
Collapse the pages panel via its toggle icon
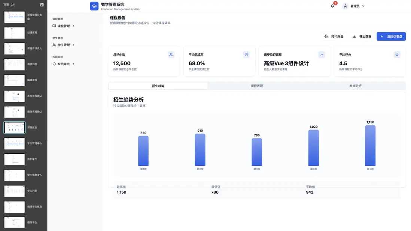coord(42,5)
